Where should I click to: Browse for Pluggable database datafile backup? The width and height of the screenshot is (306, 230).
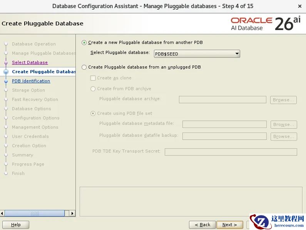[284, 136]
